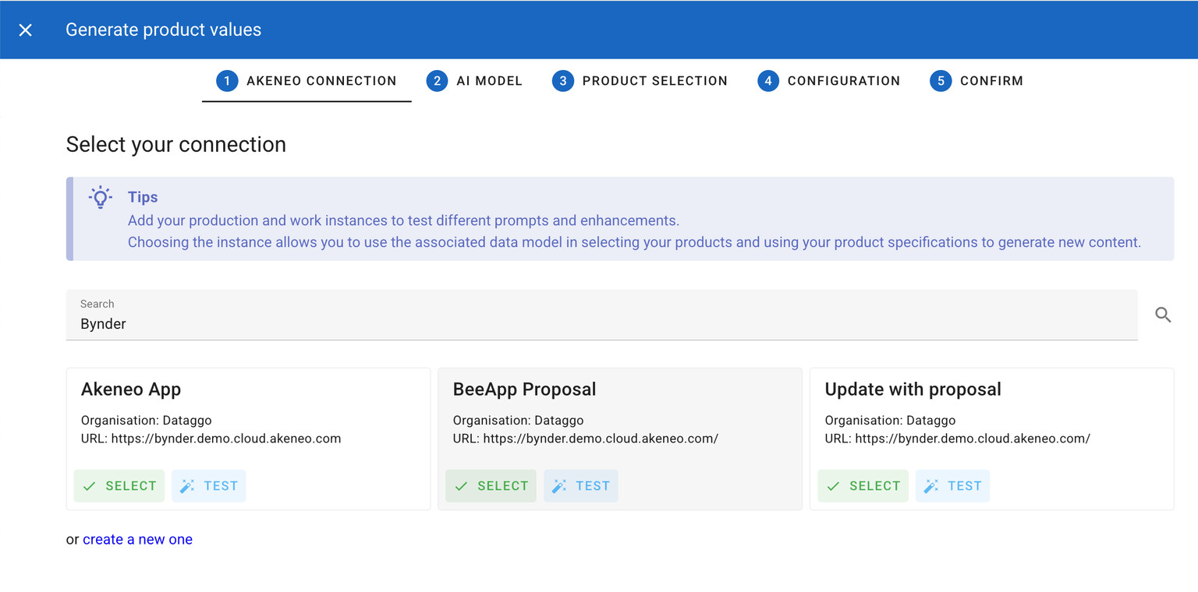
Task: Click step 5 number circle
Action: [941, 81]
